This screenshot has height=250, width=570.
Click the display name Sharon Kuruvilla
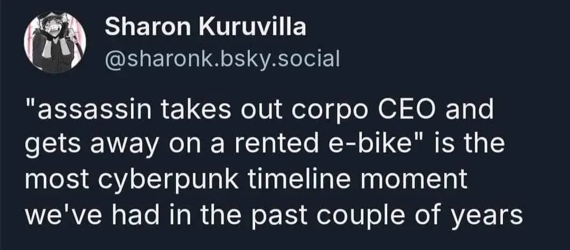(206, 27)
